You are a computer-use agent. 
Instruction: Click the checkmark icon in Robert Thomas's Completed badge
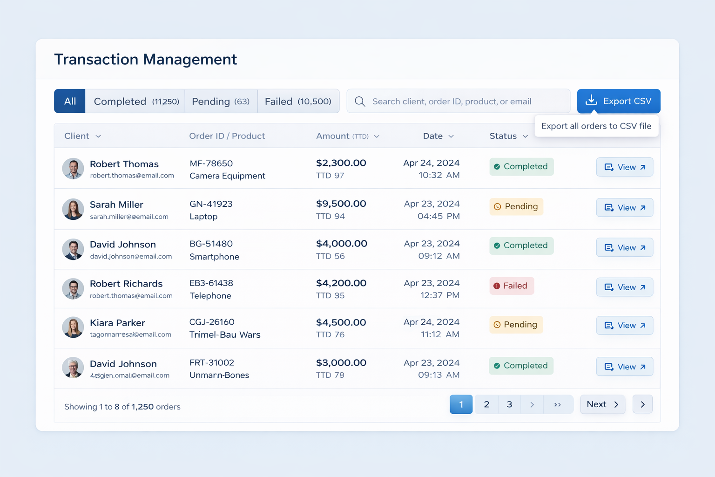click(497, 166)
